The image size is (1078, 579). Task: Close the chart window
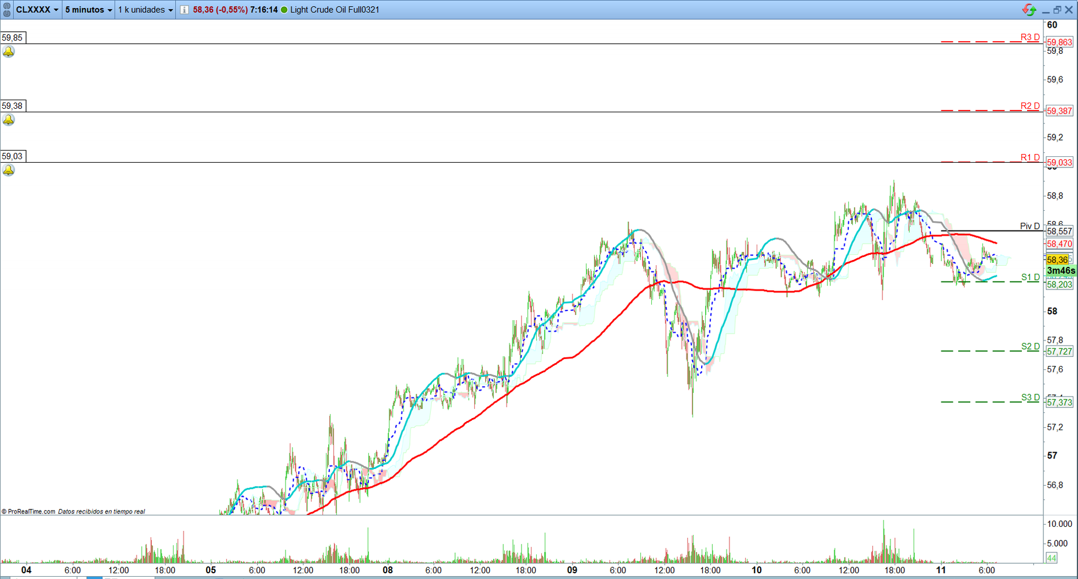1069,10
